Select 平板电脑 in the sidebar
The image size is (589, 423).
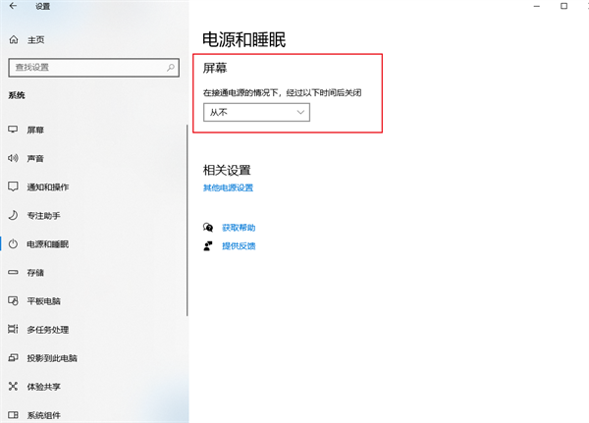[x=43, y=301]
